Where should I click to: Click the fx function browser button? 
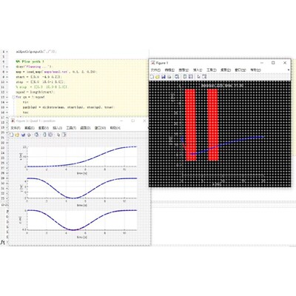tap(3, 243)
